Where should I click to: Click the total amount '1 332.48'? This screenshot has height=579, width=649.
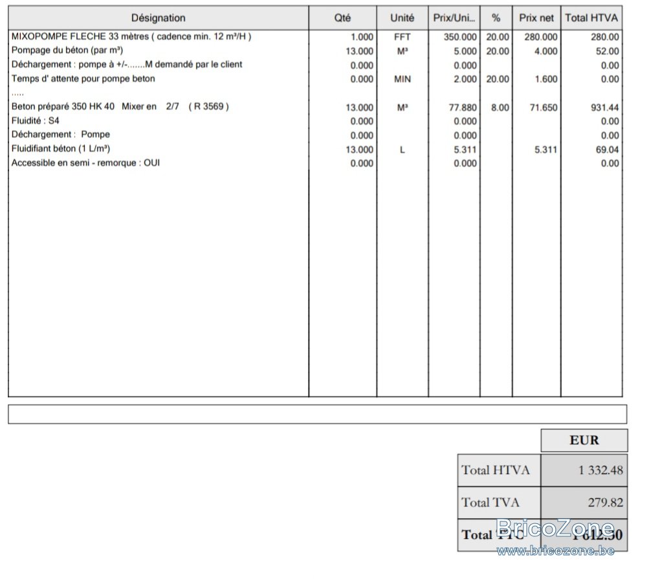point(600,470)
